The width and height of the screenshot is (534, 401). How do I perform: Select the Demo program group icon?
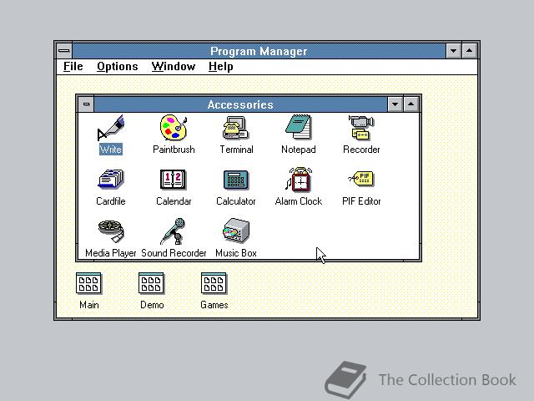151,283
